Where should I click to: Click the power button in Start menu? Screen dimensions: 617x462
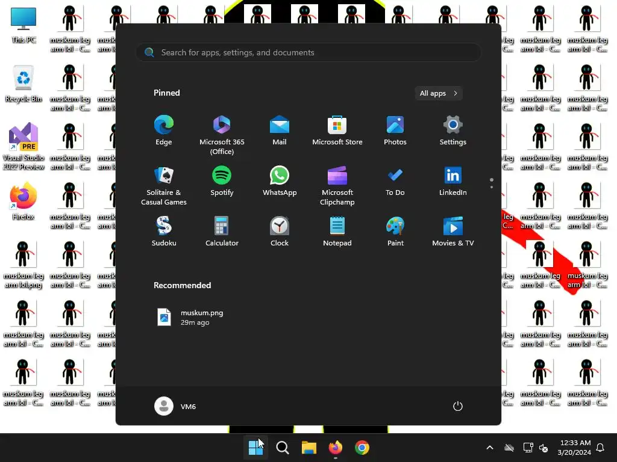pyautogui.click(x=458, y=406)
